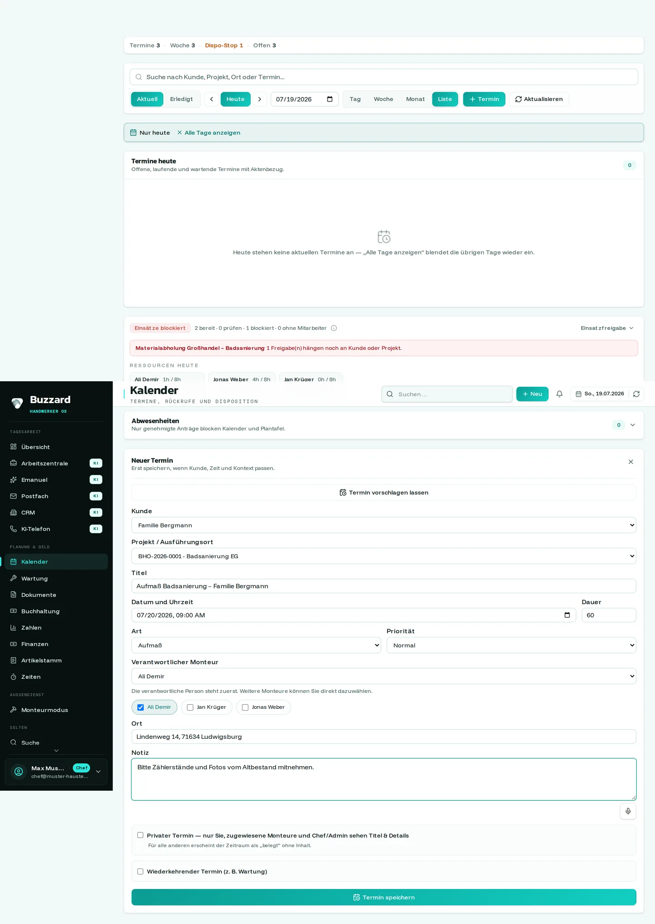The image size is (655, 924).
Task: Expand the Abwesenheiten panel
Action: [632, 425]
